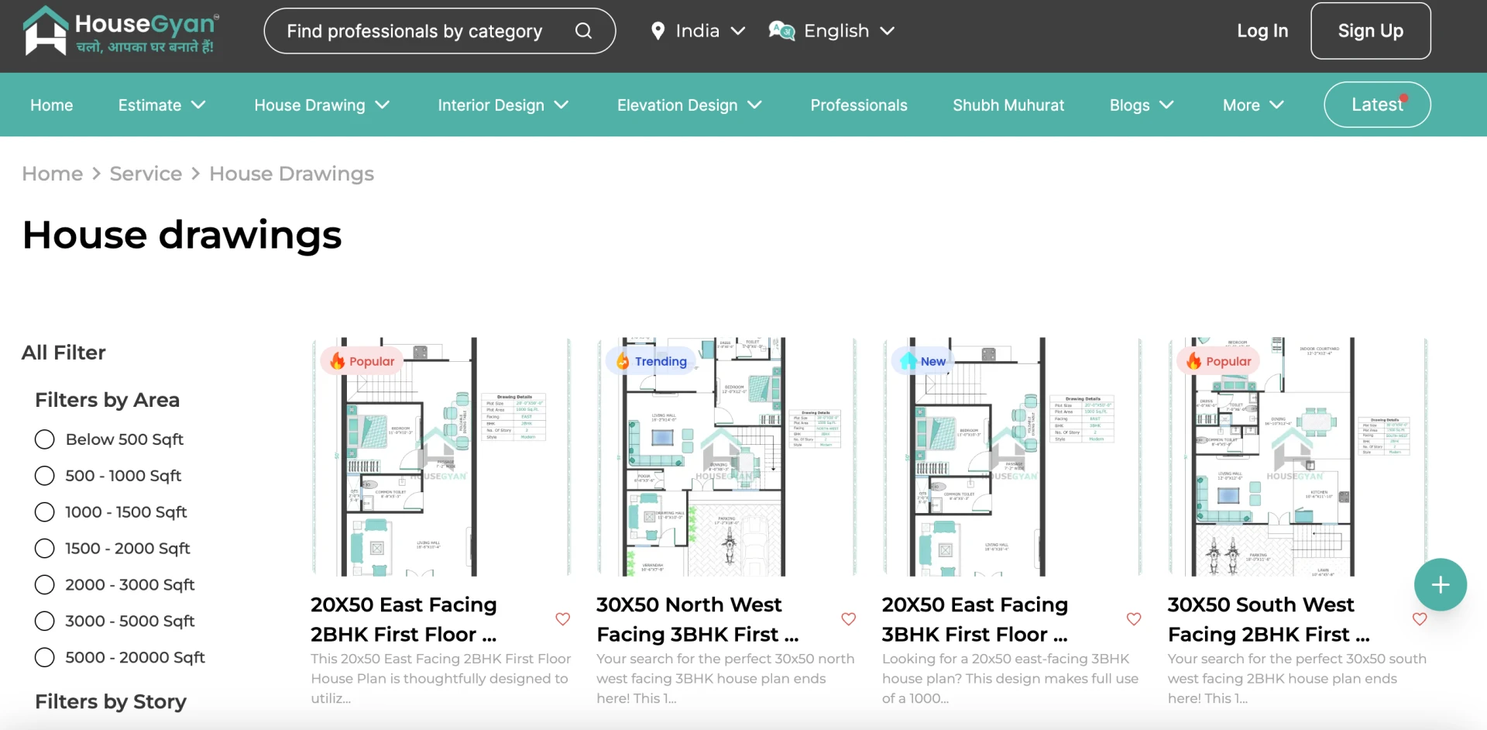Click the Sign Up button
The image size is (1487, 730).
coord(1370,31)
